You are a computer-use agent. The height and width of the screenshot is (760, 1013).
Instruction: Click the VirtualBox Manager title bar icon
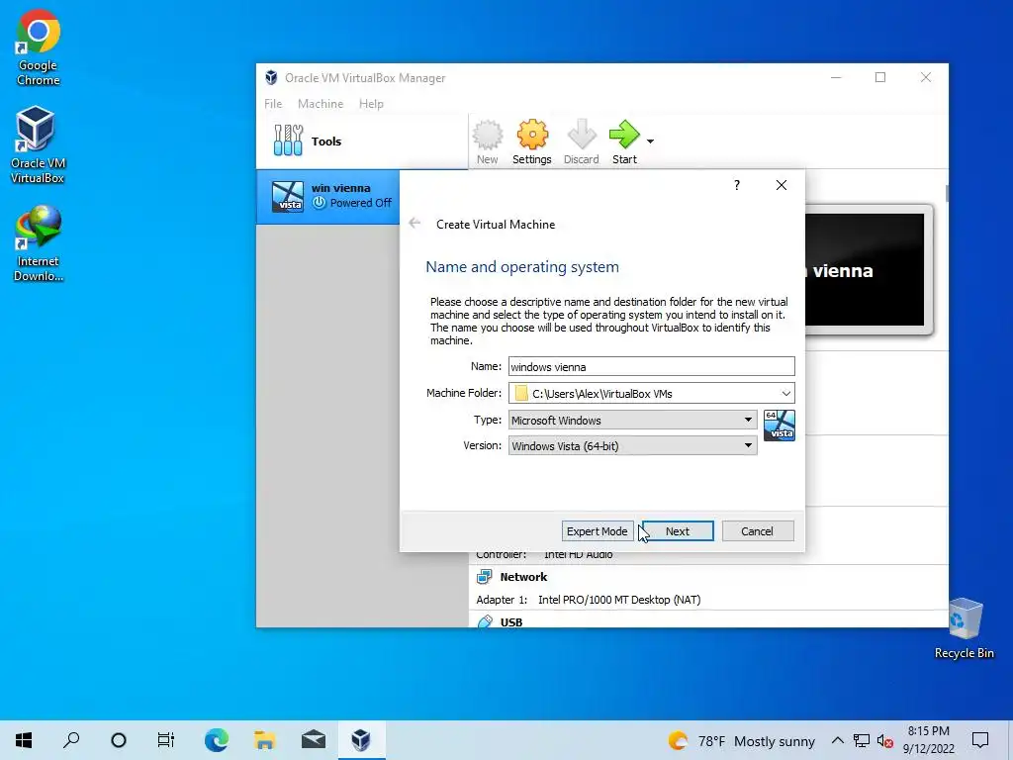click(271, 77)
